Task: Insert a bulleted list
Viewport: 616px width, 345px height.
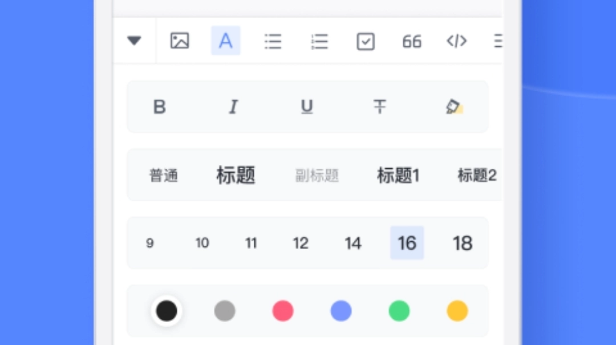Action: 273,41
